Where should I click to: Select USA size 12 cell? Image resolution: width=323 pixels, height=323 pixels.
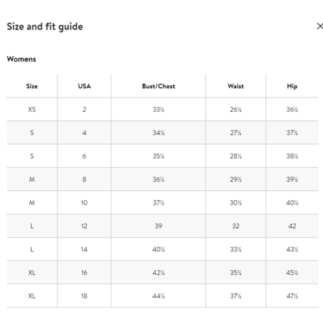(84, 226)
